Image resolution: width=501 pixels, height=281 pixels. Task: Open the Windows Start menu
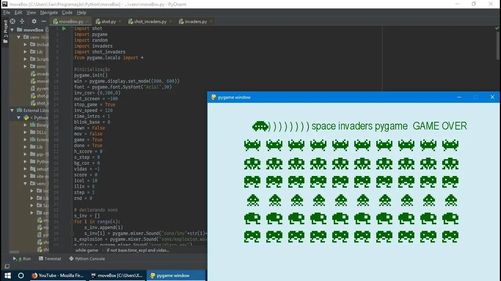pyautogui.click(x=7, y=276)
